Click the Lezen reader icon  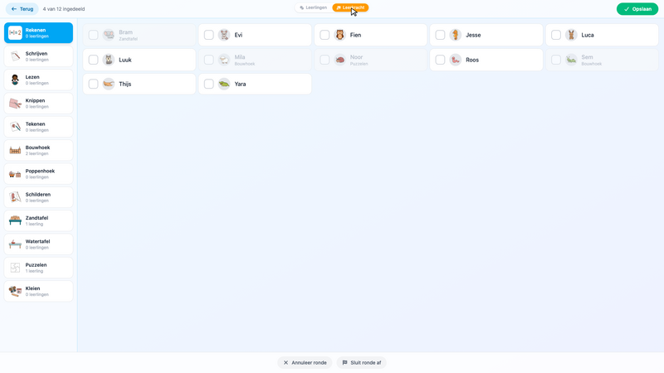pos(15,80)
